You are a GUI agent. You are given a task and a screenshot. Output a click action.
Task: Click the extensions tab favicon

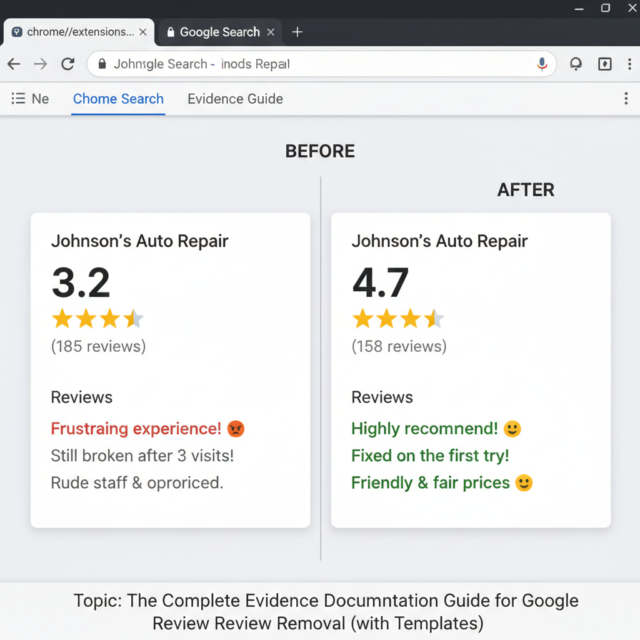pyautogui.click(x=17, y=32)
